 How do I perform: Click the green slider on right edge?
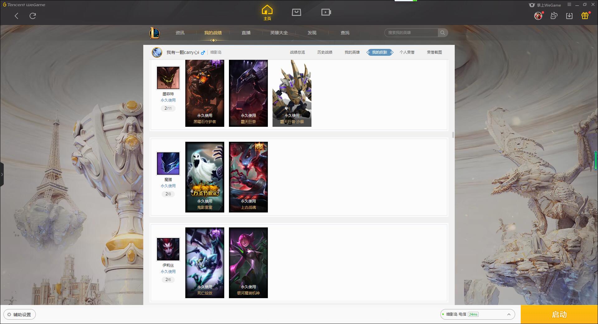(x=596, y=160)
